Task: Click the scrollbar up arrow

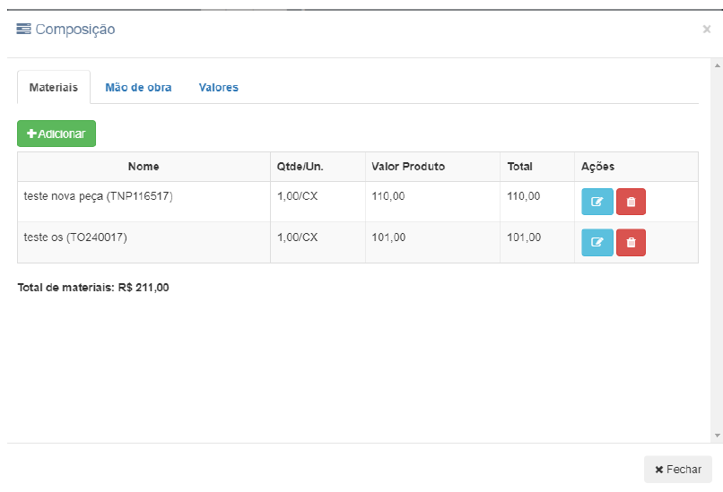Action: pyautogui.click(x=716, y=66)
